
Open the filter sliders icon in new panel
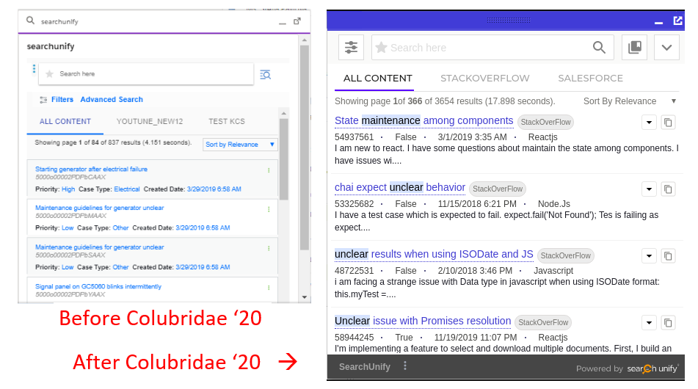(351, 47)
